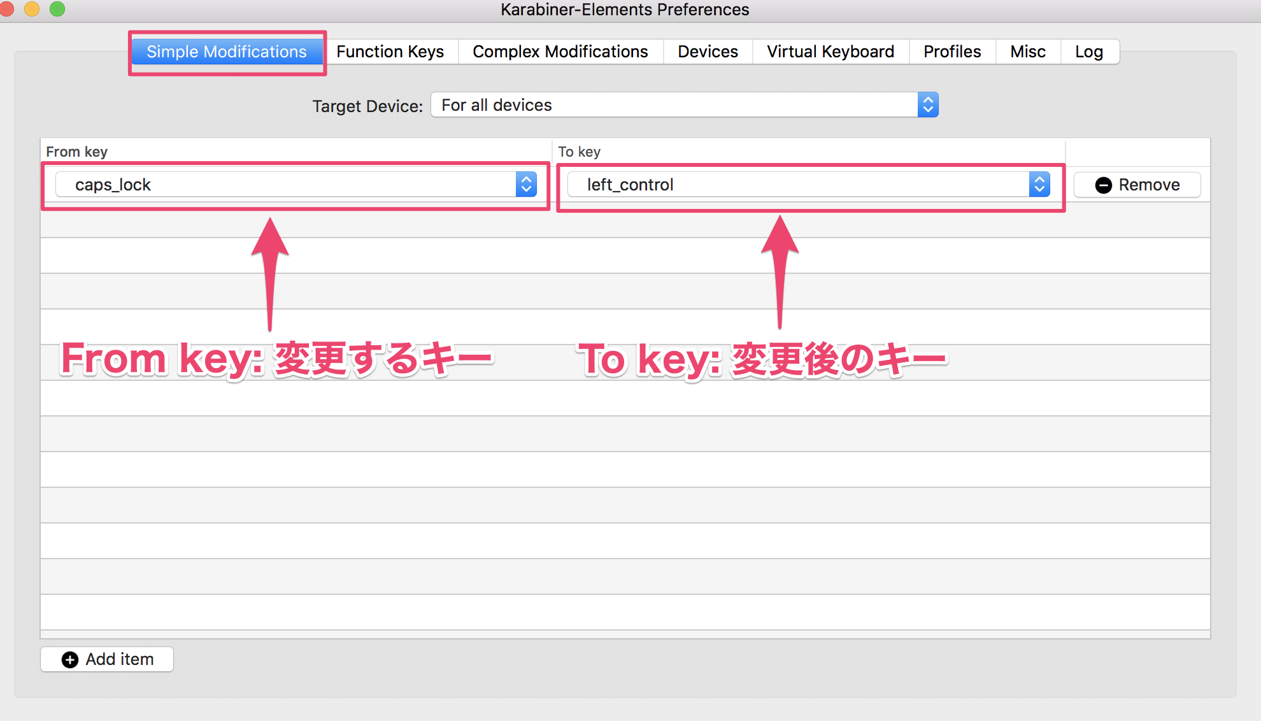Image resolution: width=1261 pixels, height=721 pixels.
Task: Click the stepper arrows on Target Device selector
Action: [928, 104]
